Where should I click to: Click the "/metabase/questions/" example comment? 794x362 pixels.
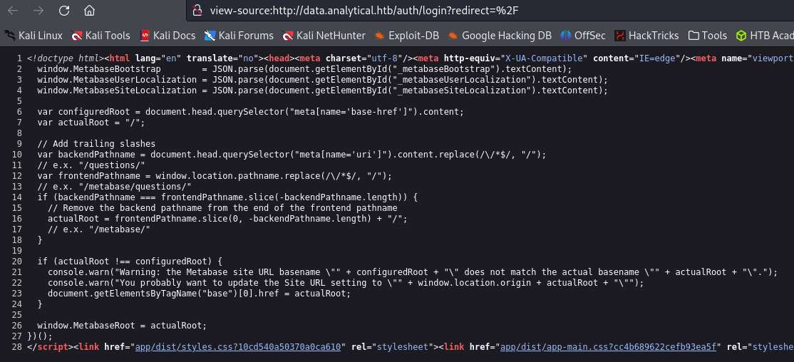(115, 186)
